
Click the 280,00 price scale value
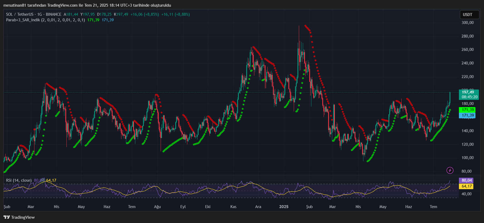[x=467, y=36]
